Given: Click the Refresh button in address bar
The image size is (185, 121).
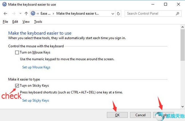Looking at the screenshot, I should tap(119, 14).
